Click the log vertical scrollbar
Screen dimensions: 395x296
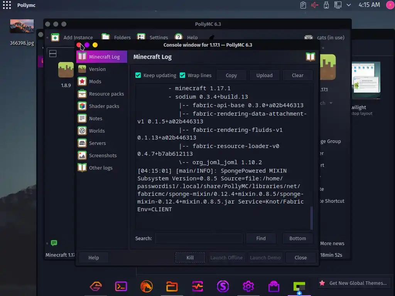pos(312,218)
